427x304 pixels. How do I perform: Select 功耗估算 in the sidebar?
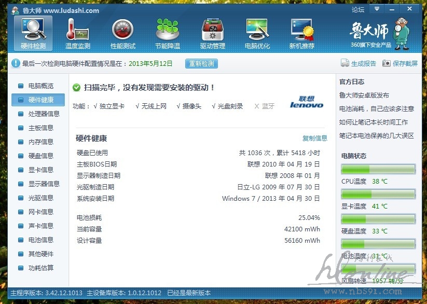(x=40, y=268)
